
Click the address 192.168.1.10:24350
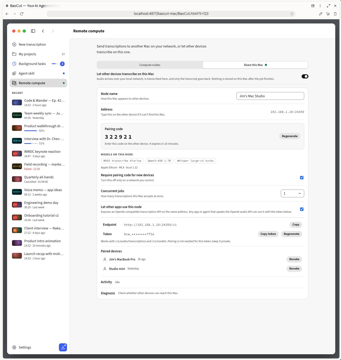tap(287, 112)
